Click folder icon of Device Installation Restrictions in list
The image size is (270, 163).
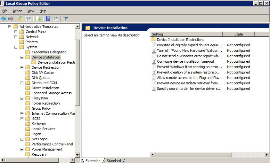[154, 40]
